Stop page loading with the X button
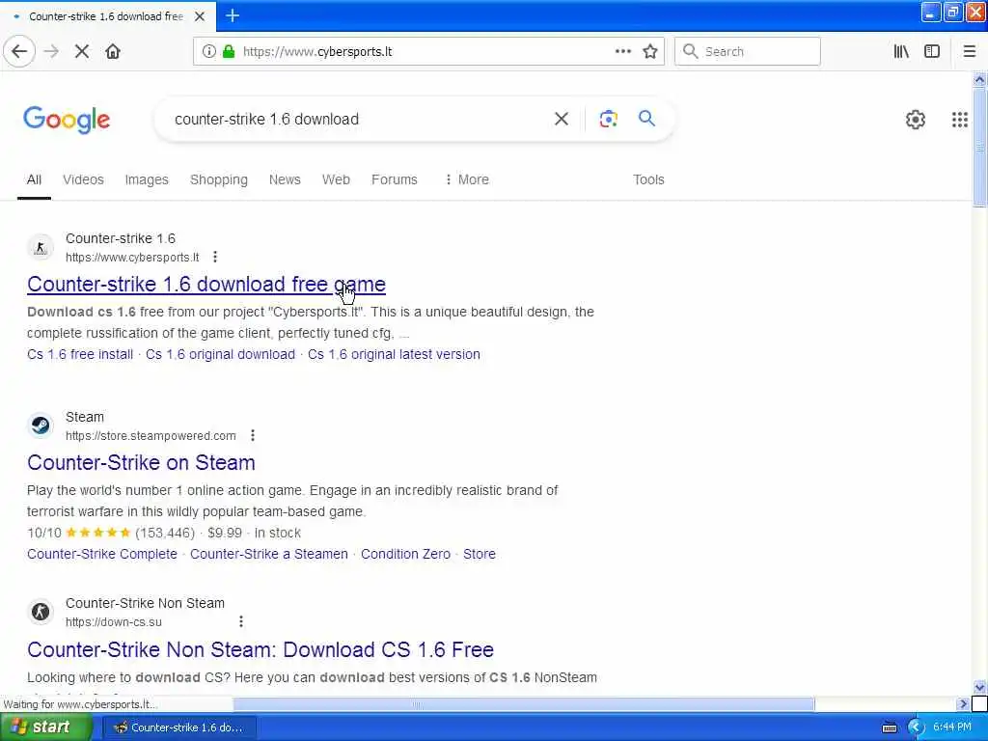Screen dimensions: 988x741 click(82, 52)
